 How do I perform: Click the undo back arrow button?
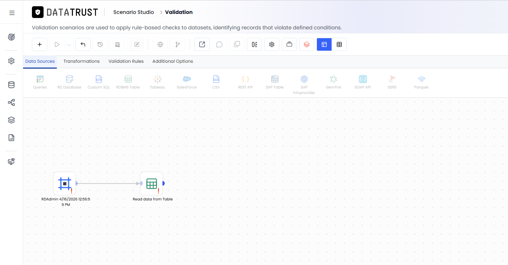(x=83, y=44)
